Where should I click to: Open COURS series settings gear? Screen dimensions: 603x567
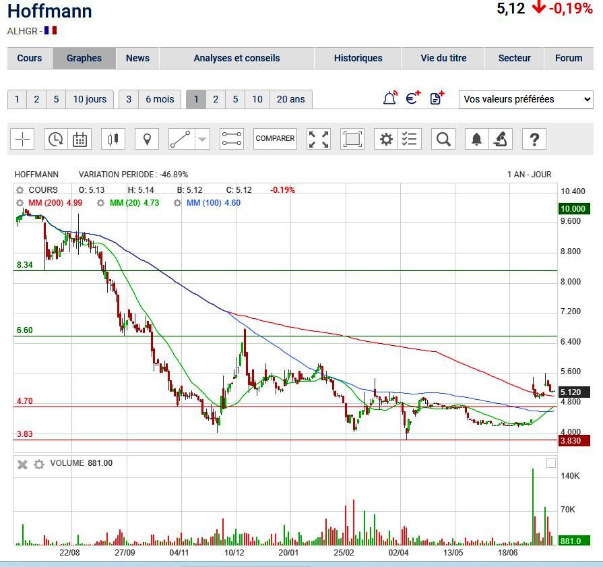coord(20,190)
